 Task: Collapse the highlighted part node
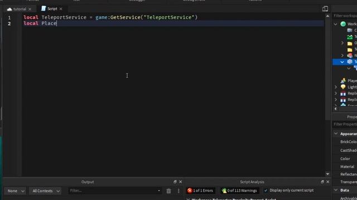[342, 62]
